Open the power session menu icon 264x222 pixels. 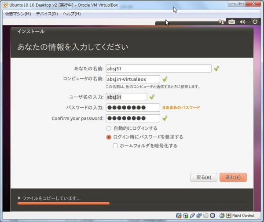[x=255, y=22]
